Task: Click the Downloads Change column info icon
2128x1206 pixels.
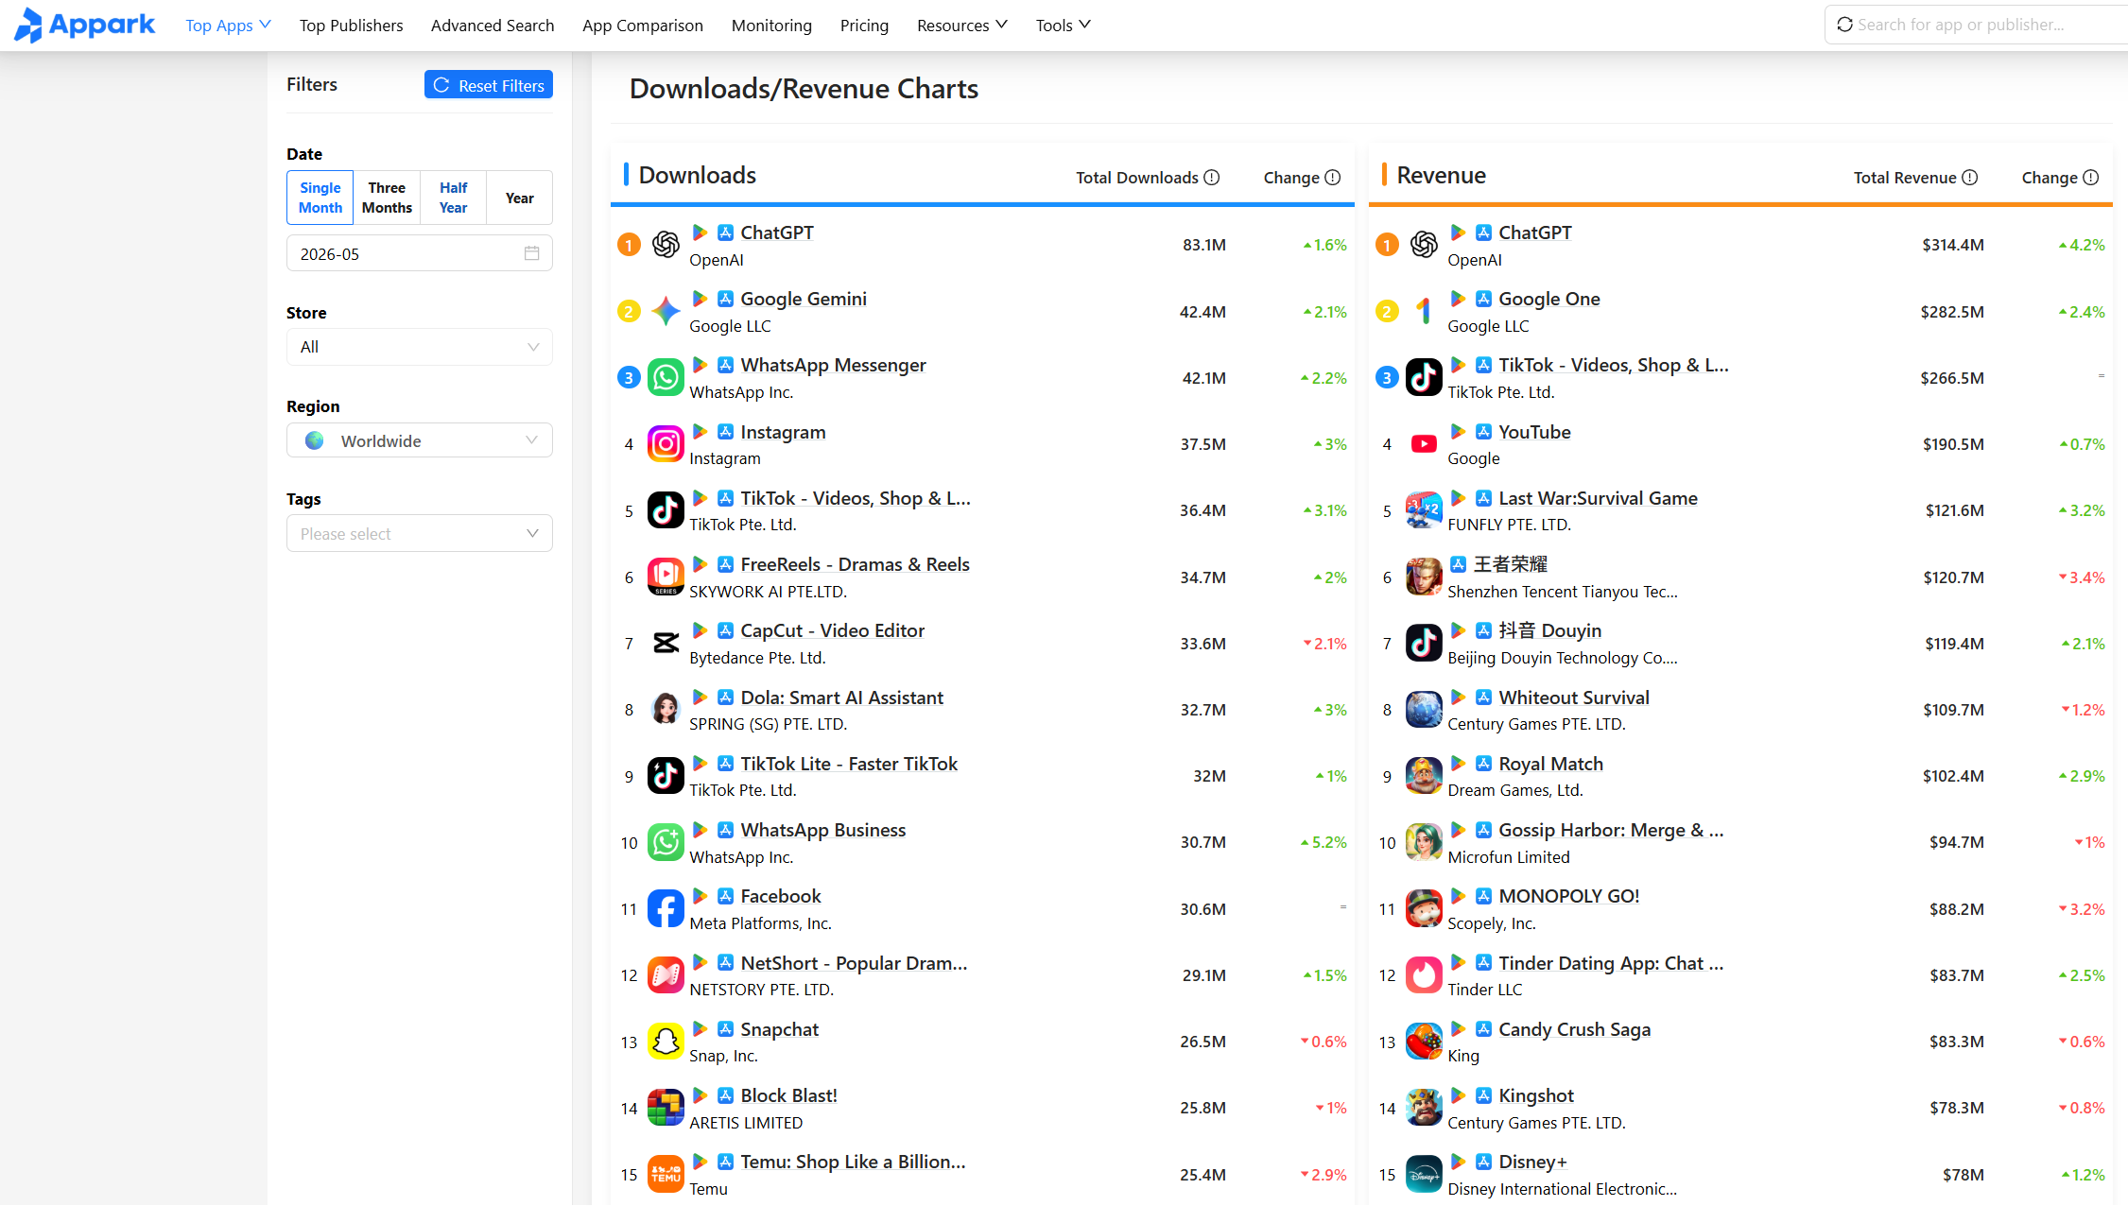Action: pos(1333,178)
